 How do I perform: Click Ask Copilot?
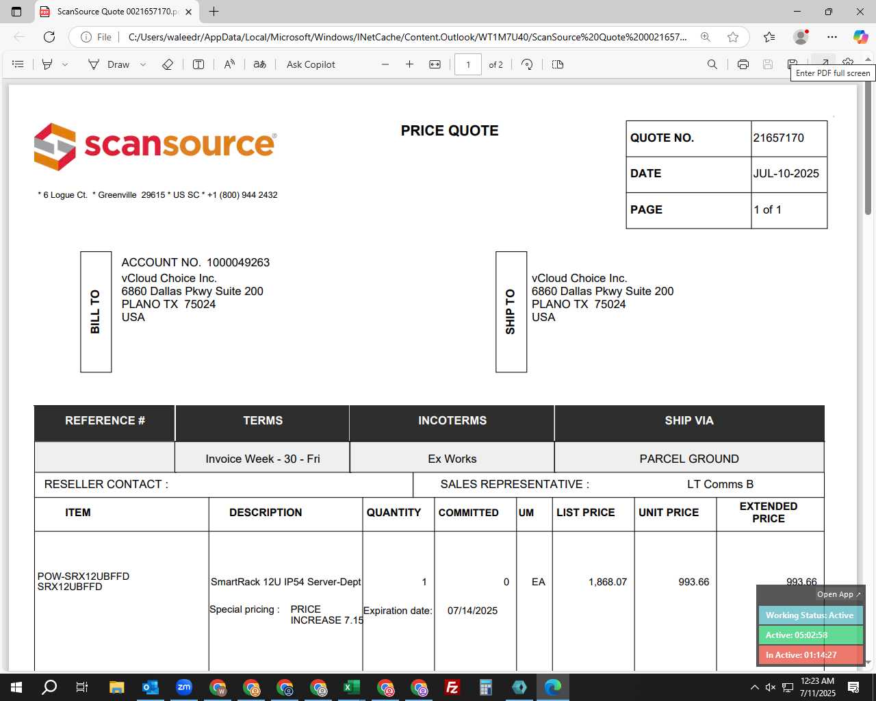click(311, 64)
